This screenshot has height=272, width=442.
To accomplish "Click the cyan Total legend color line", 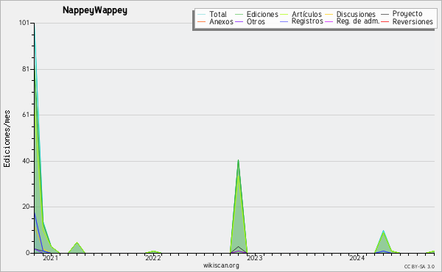I will 202,15.
